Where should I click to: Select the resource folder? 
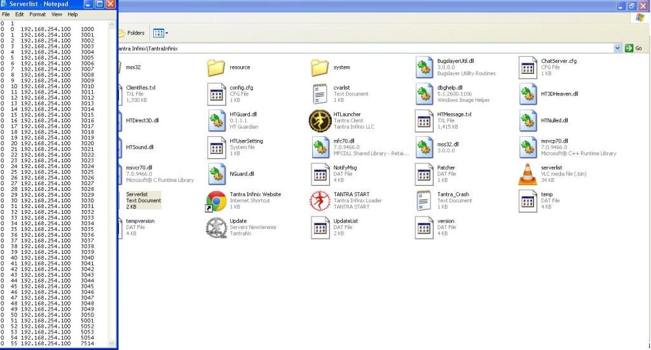pos(217,67)
